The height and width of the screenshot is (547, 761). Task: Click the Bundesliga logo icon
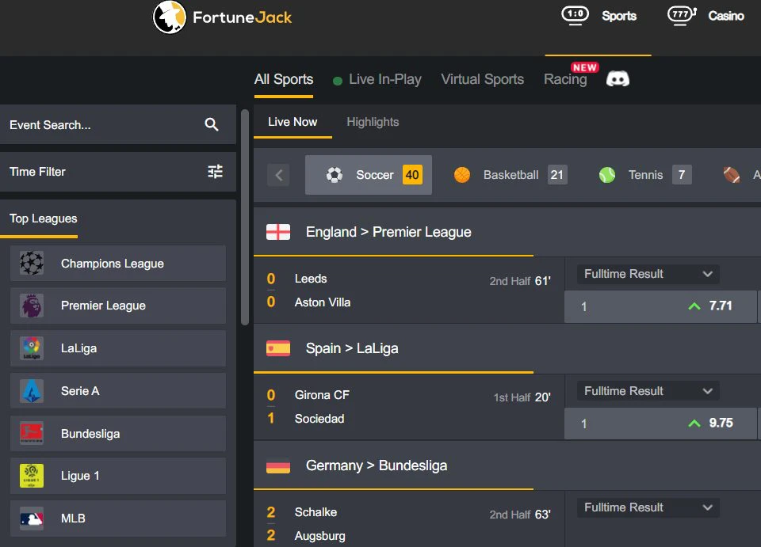coord(32,433)
